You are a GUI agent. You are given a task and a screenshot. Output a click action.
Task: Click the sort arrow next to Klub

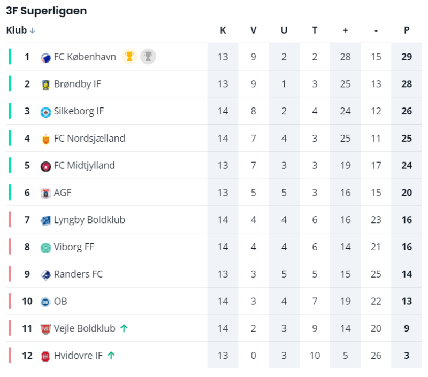33,31
